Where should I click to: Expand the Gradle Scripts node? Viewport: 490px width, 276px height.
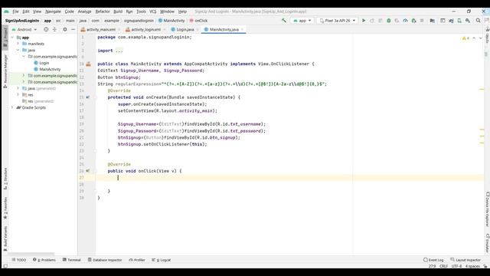tap(12, 107)
